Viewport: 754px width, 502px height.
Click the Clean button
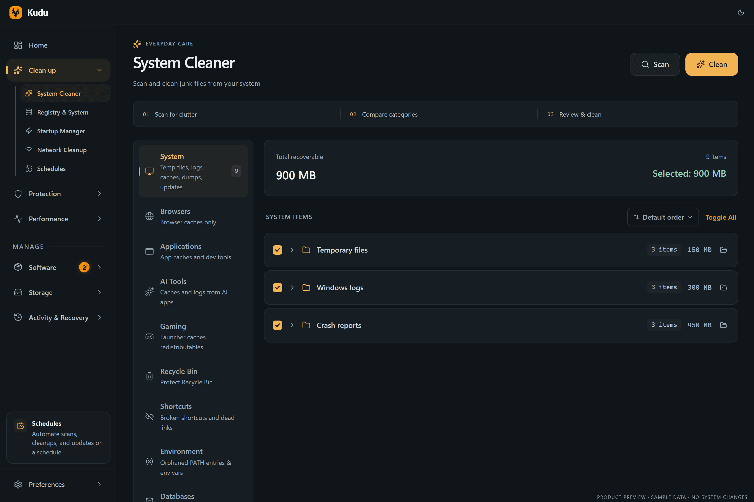click(x=711, y=64)
